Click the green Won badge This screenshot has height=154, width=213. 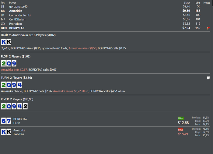181,118
